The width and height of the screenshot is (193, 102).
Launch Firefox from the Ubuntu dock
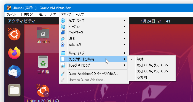pos(14,53)
